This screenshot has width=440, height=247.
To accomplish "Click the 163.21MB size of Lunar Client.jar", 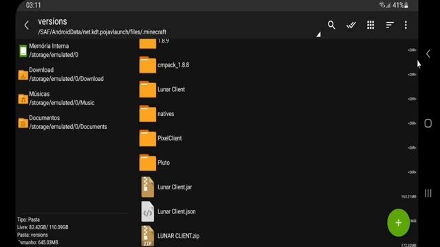I will pyautogui.click(x=408, y=197).
